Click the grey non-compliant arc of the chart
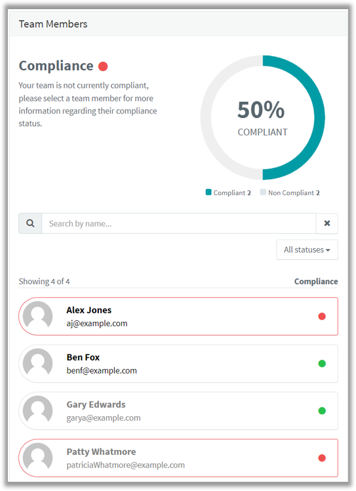 pyautogui.click(x=206, y=117)
